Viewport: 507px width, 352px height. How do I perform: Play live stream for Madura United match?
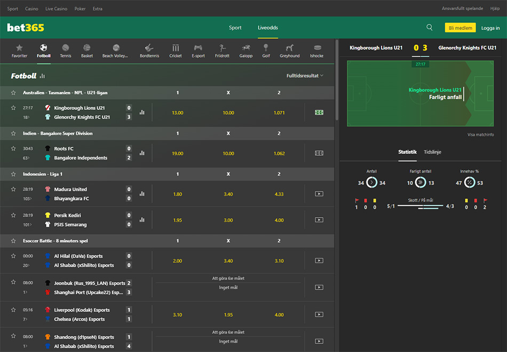pyautogui.click(x=319, y=194)
